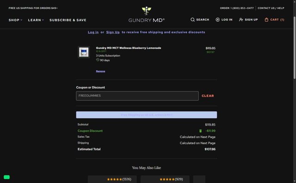Open the recommended product with 929 reviews
This screenshot has width=296, height=183.
[x=165, y=179]
